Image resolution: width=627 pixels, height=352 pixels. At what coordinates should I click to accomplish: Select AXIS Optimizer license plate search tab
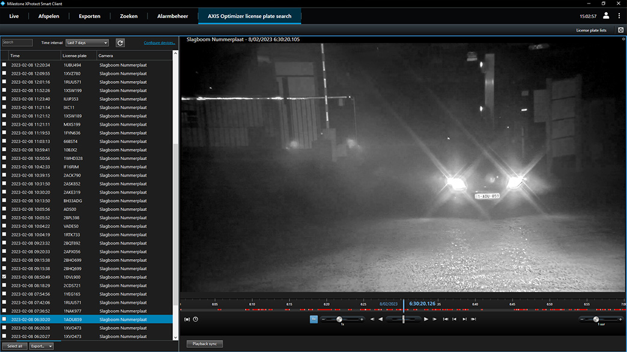click(249, 16)
